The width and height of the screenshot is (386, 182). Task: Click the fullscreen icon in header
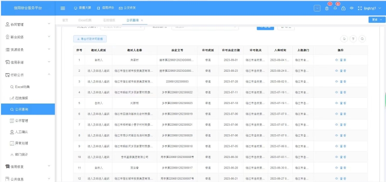point(360,8)
